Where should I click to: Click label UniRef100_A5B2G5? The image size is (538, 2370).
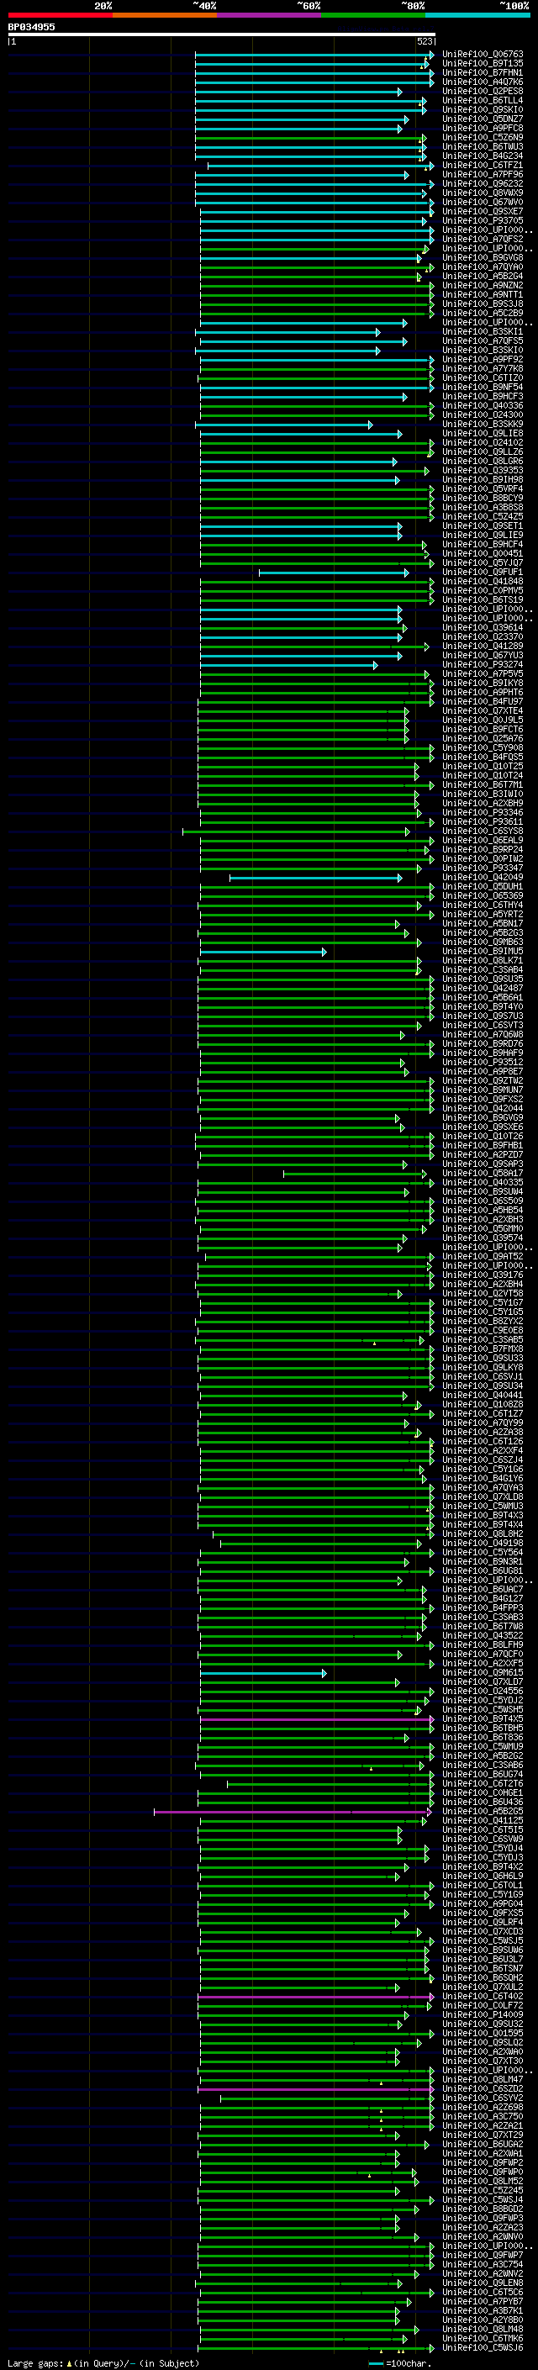point(483,1812)
